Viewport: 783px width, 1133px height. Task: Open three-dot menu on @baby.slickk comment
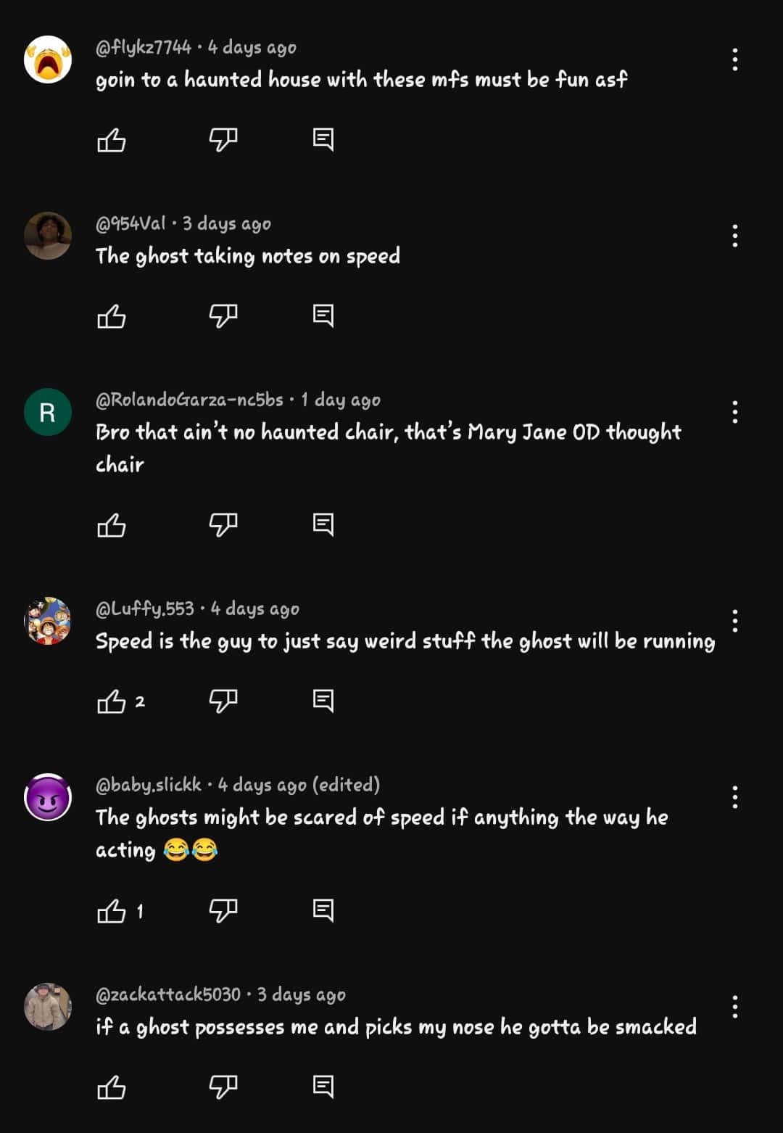[x=735, y=797]
